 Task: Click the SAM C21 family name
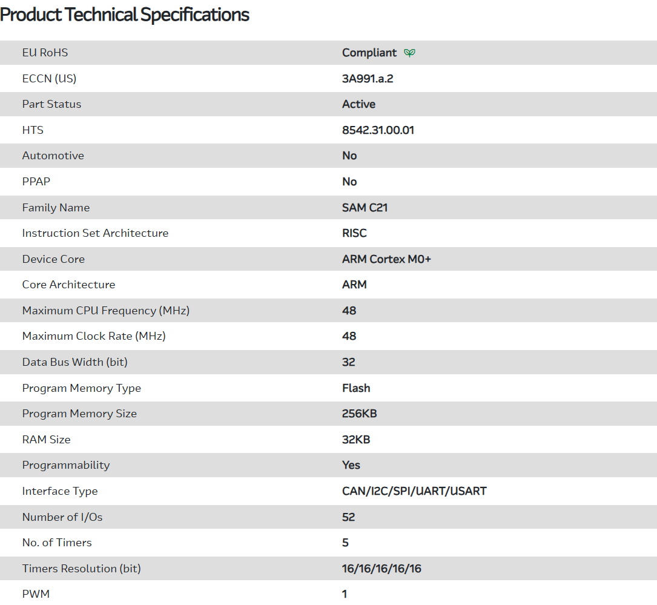click(365, 208)
